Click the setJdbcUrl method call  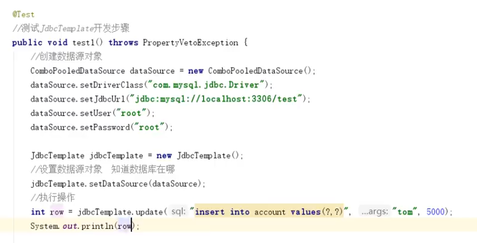point(102,99)
